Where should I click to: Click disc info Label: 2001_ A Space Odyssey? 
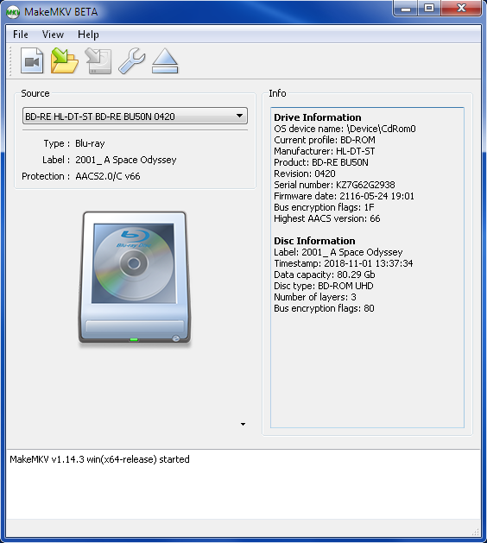338,252
